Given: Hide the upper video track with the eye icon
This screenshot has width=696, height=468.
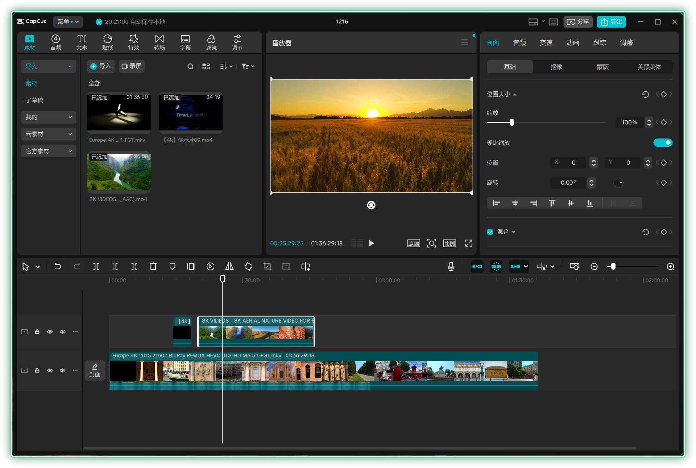Looking at the screenshot, I should pos(50,332).
